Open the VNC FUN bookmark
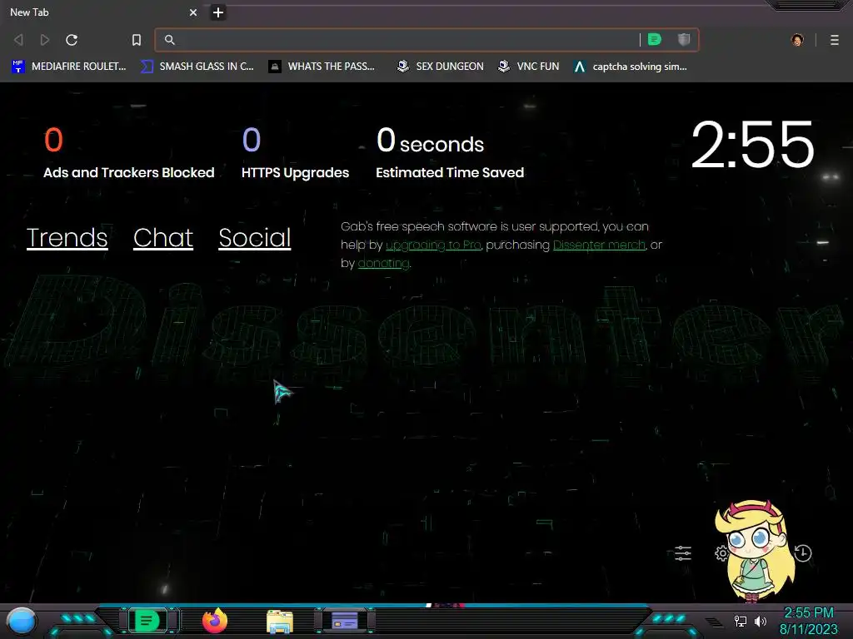 coord(529,67)
